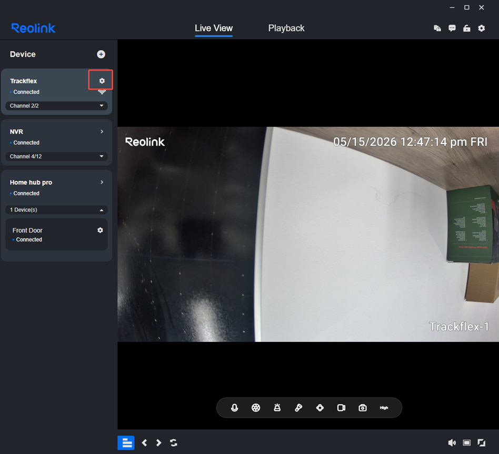
Task: Open Front Door camera settings gear
Action: (100, 230)
